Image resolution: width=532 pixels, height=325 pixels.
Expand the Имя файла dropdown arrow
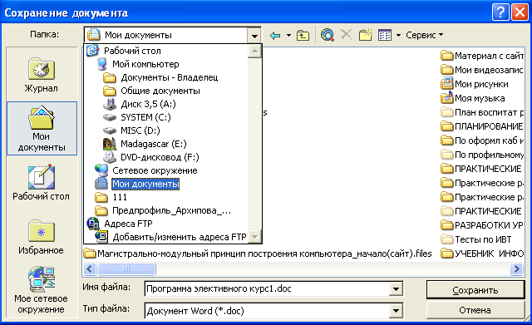pyautogui.click(x=396, y=289)
